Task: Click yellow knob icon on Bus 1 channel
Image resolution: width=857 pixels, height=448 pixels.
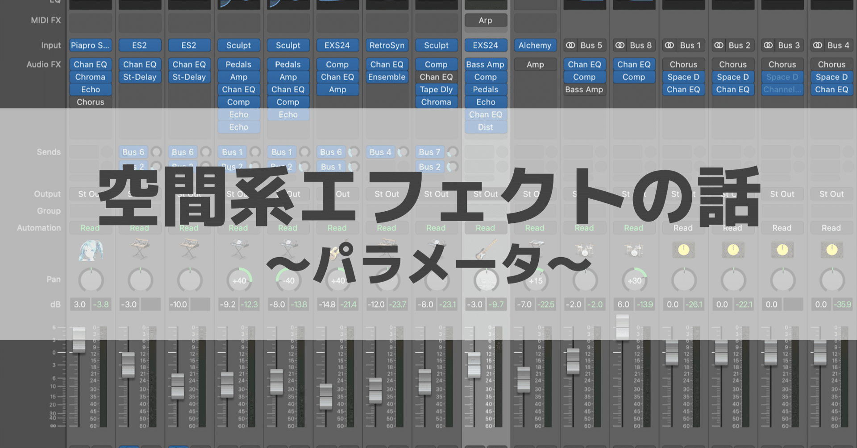Action: (683, 250)
